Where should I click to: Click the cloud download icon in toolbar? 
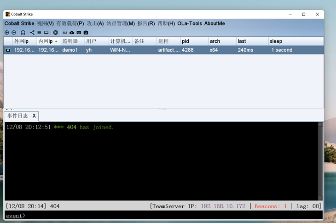72,33
